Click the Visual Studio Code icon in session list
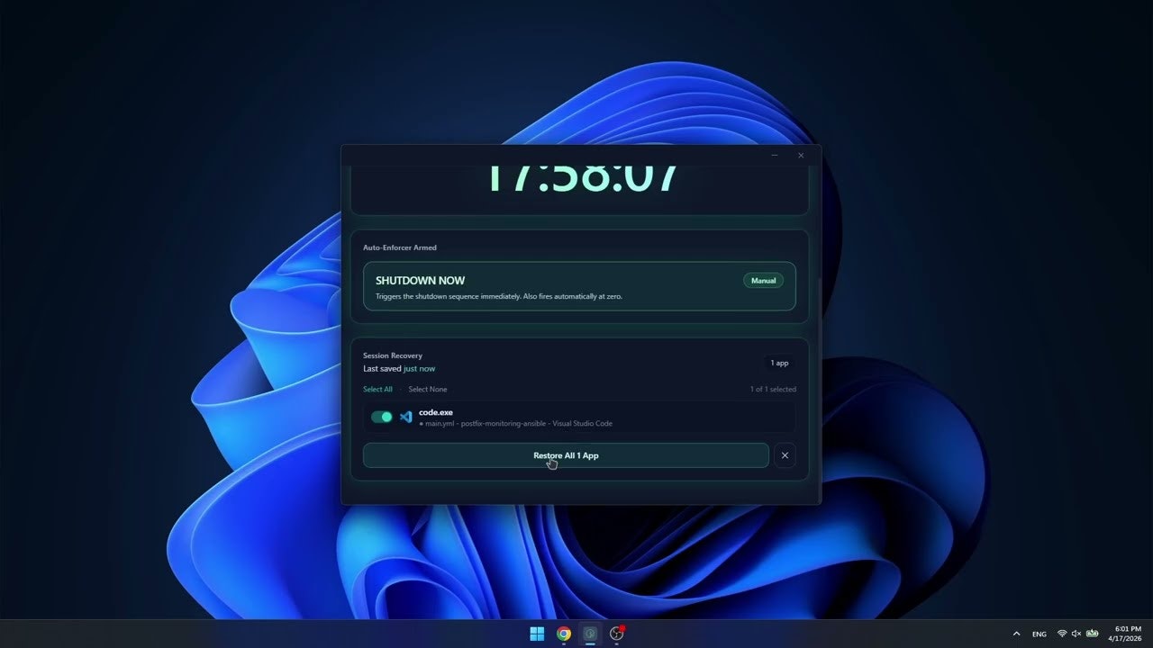 click(406, 417)
